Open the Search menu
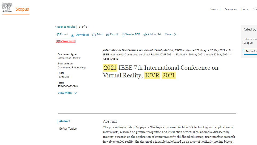Screen dimensions: 257x145 (x=215, y=9)
